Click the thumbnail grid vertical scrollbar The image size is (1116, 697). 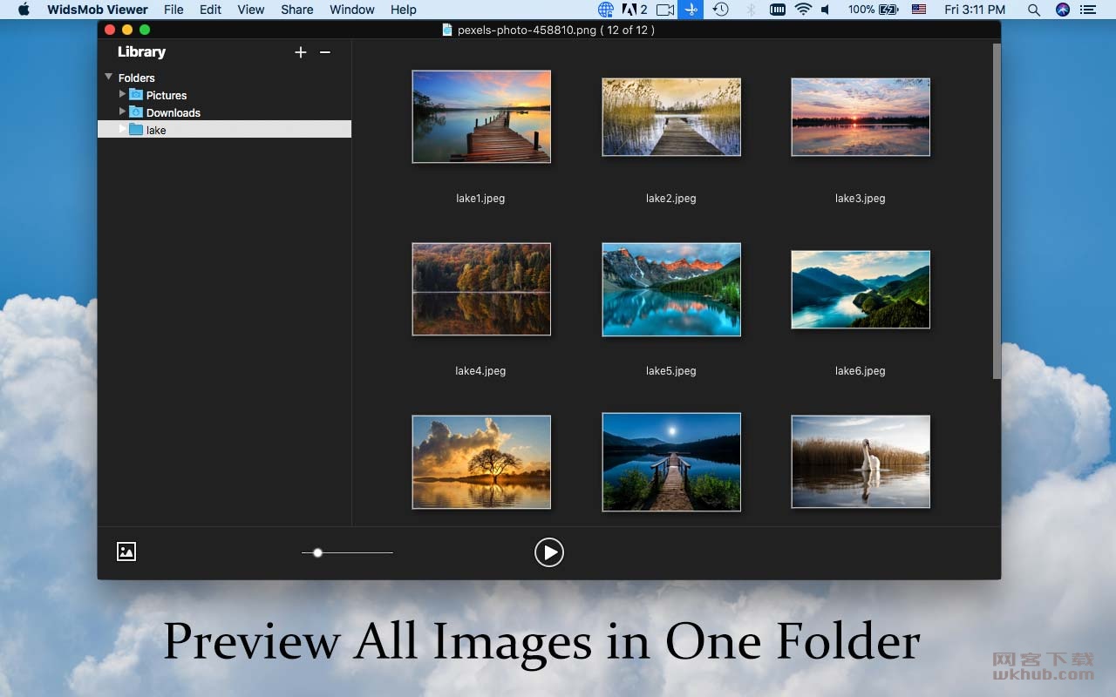[997, 211]
